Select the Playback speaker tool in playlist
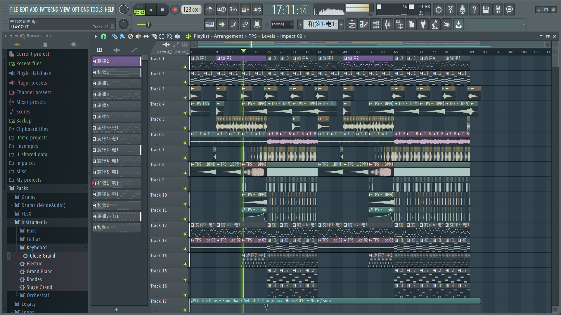561x315 pixels. pyautogui.click(x=177, y=36)
